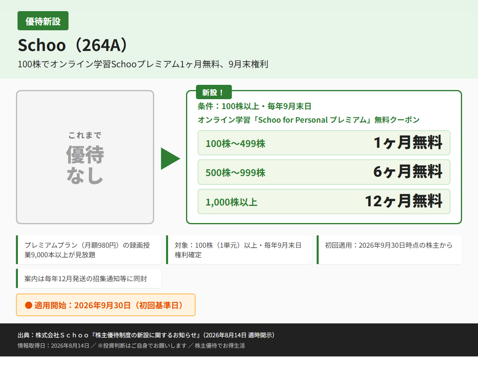Click the orange 適用開始：2026年9月30日 banner
Image resolution: width=478 pixels, height=366 pixels.
(106, 305)
